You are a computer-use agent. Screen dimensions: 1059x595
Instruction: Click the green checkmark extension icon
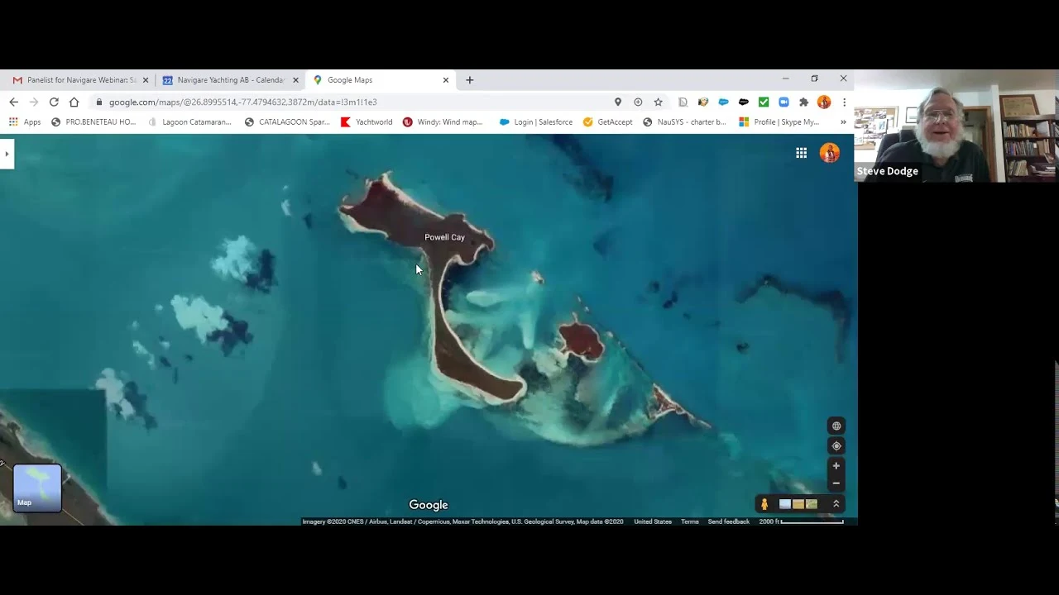[x=764, y=102]
